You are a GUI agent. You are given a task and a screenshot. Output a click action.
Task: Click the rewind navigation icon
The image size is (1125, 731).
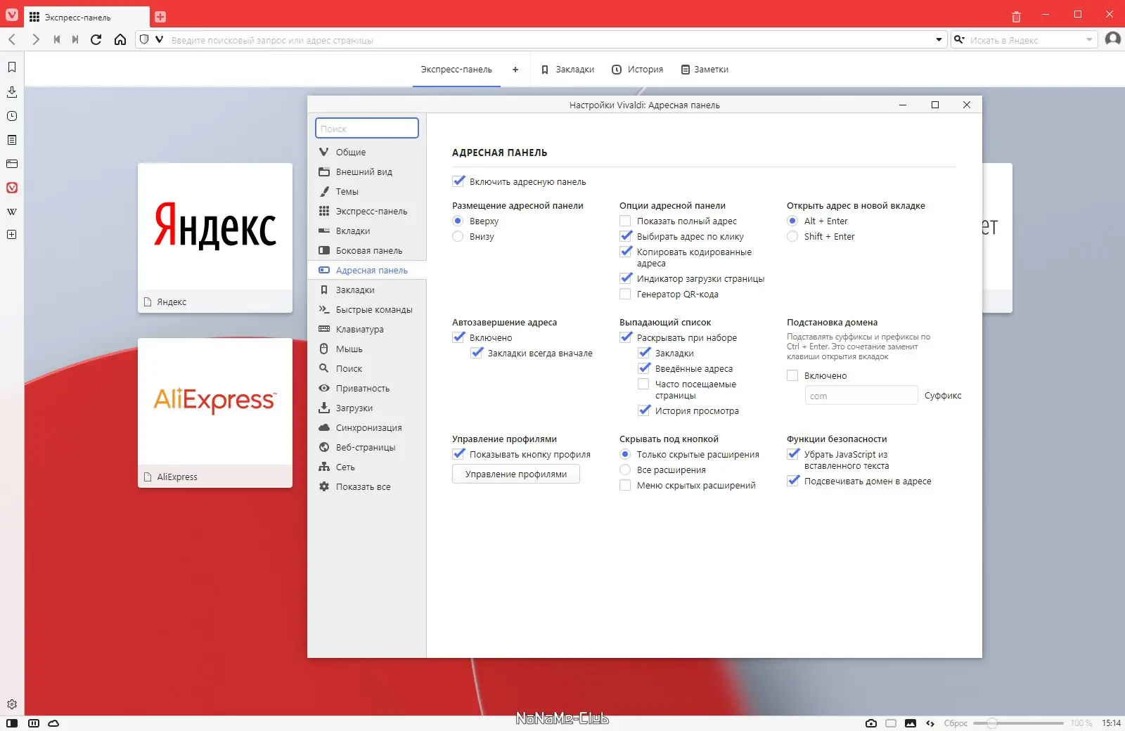(57, 39)
